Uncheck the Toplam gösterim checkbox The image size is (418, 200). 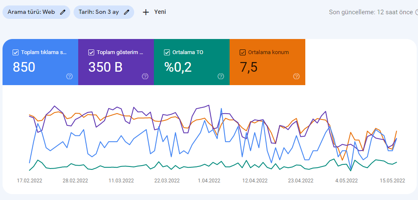point(91,52)
